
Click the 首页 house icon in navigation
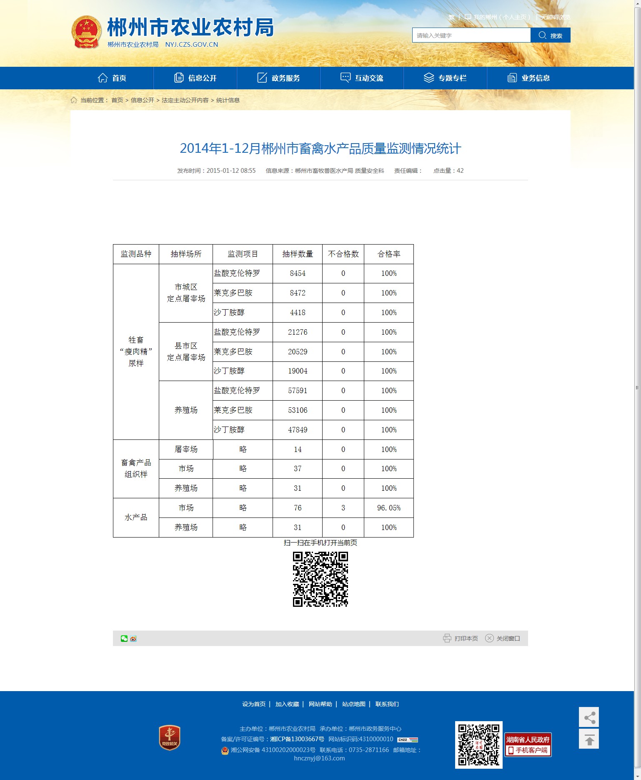coord(103,78)
